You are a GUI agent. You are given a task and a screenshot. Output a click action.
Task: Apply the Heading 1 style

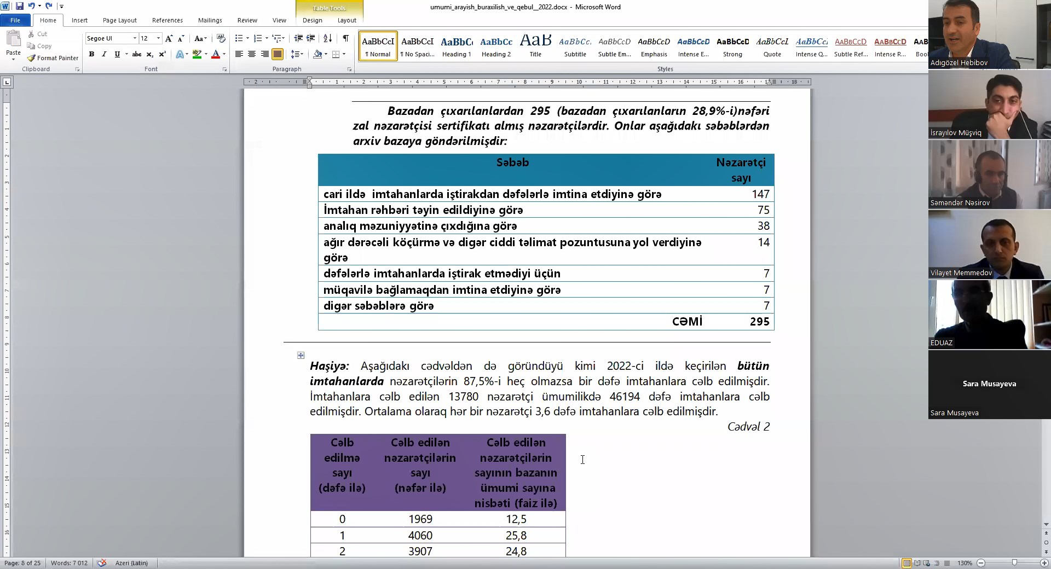457,46
